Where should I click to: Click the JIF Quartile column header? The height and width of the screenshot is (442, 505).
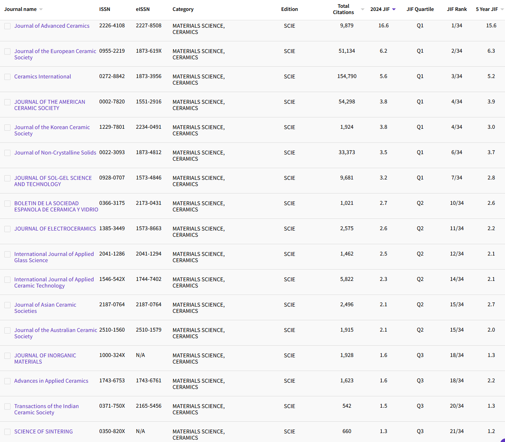(x=420, y=9)
